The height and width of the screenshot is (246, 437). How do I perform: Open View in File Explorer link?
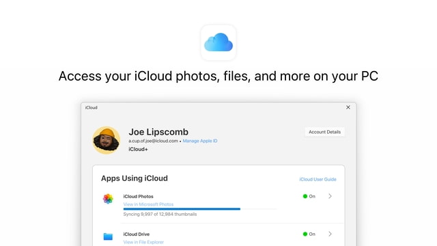[143, 242]
